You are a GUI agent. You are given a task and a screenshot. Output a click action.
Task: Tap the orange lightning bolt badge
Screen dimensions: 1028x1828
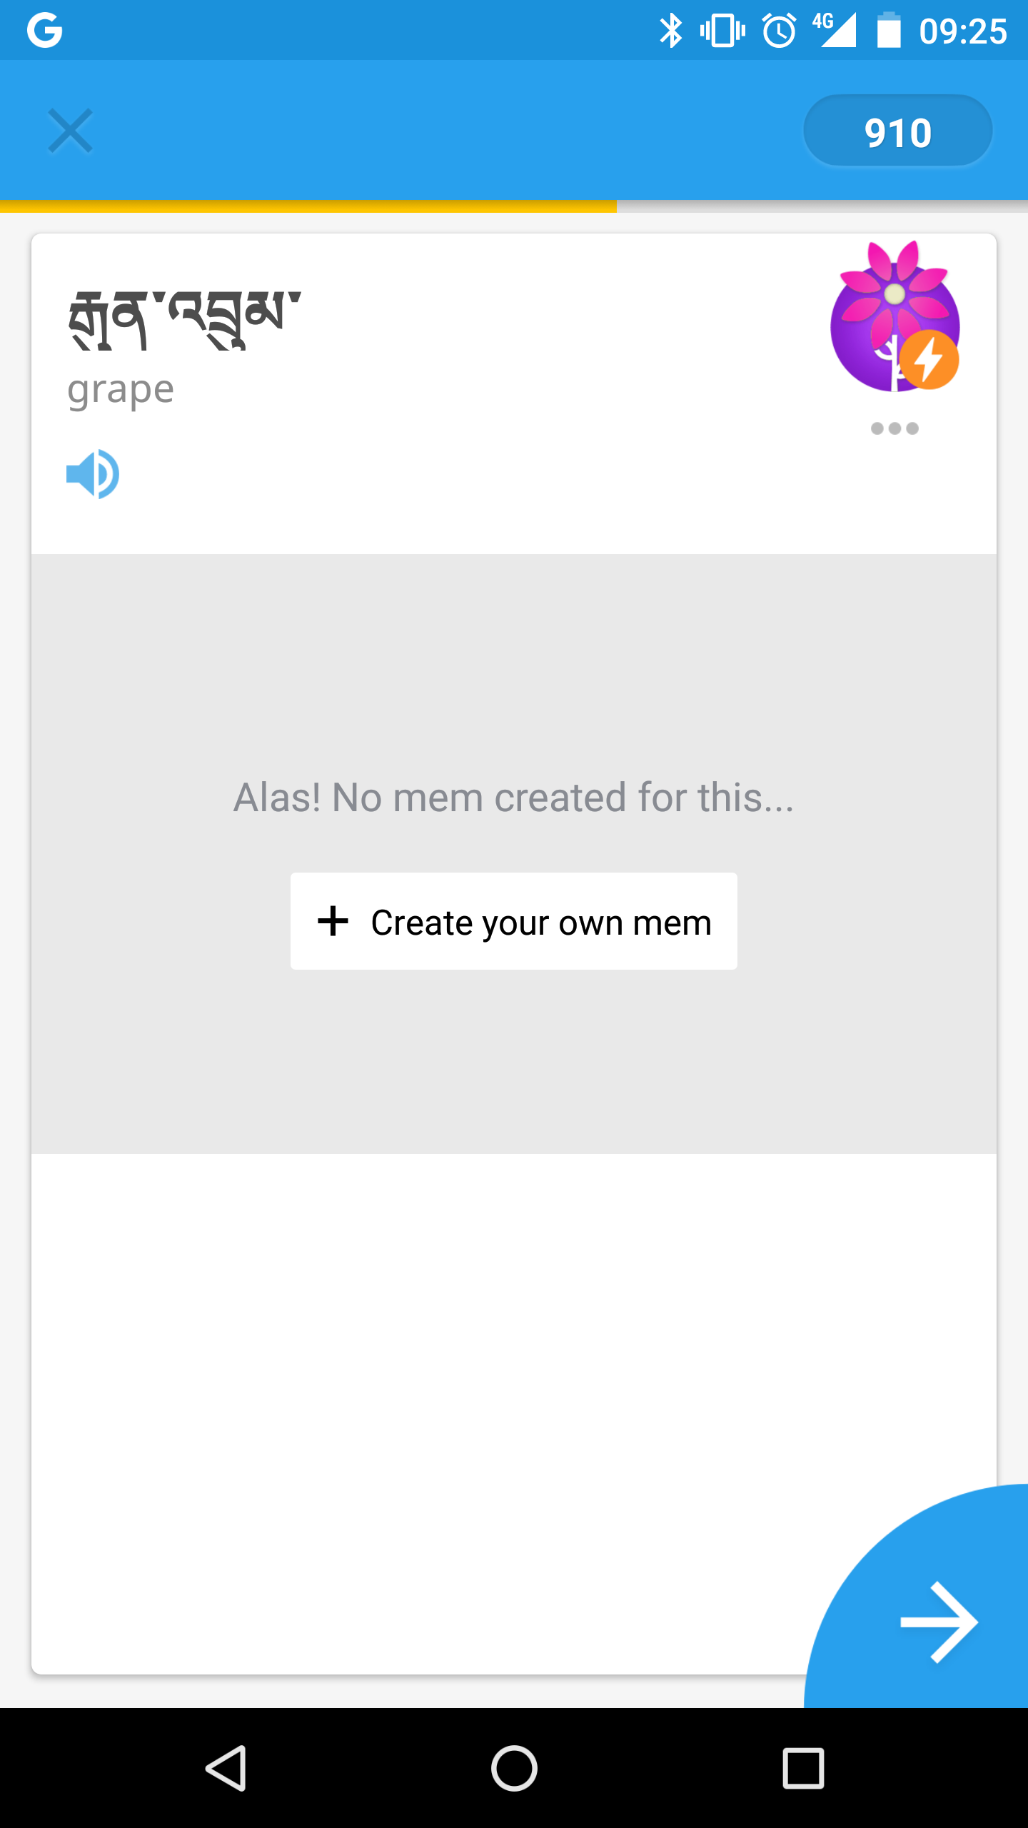(x=929, y=359)
